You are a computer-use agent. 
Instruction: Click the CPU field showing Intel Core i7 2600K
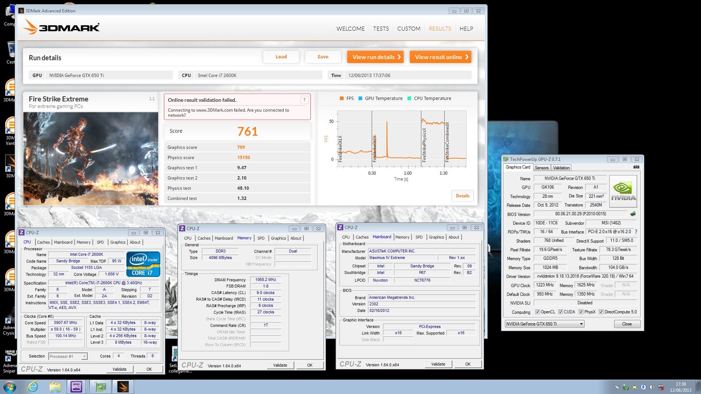point(258,75)
